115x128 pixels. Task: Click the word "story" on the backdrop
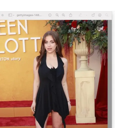(16, 59)
